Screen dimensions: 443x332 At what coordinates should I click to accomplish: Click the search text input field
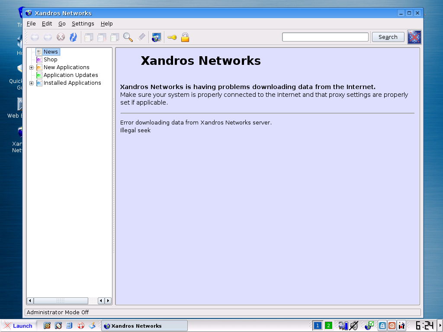point(325,37)
